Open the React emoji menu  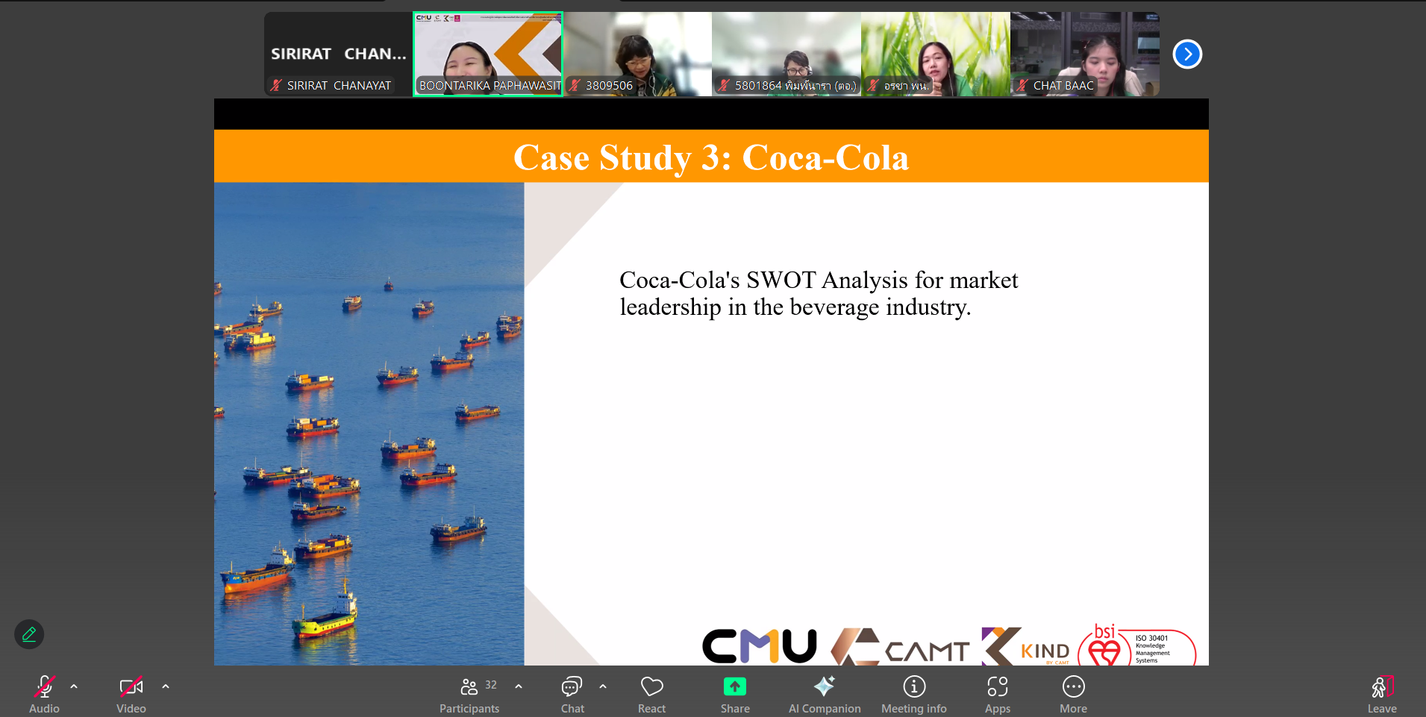pos(651,694)
